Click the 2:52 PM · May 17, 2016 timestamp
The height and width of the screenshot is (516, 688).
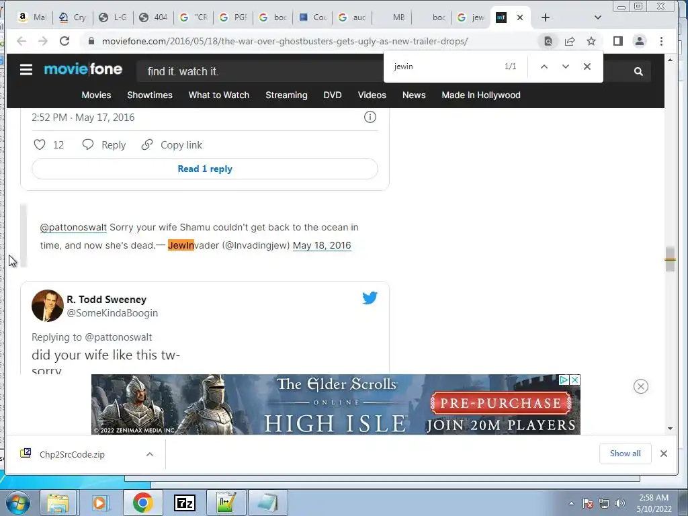[x=83, y=118]
